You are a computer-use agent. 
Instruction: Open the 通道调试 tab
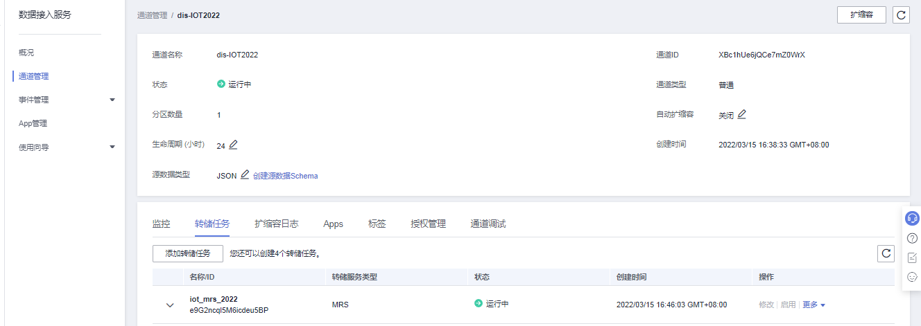pos(488,224)
